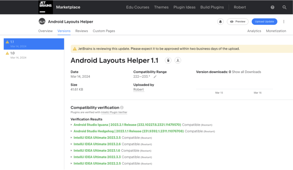Click the Compatibility verification info icon

[122, 108]
